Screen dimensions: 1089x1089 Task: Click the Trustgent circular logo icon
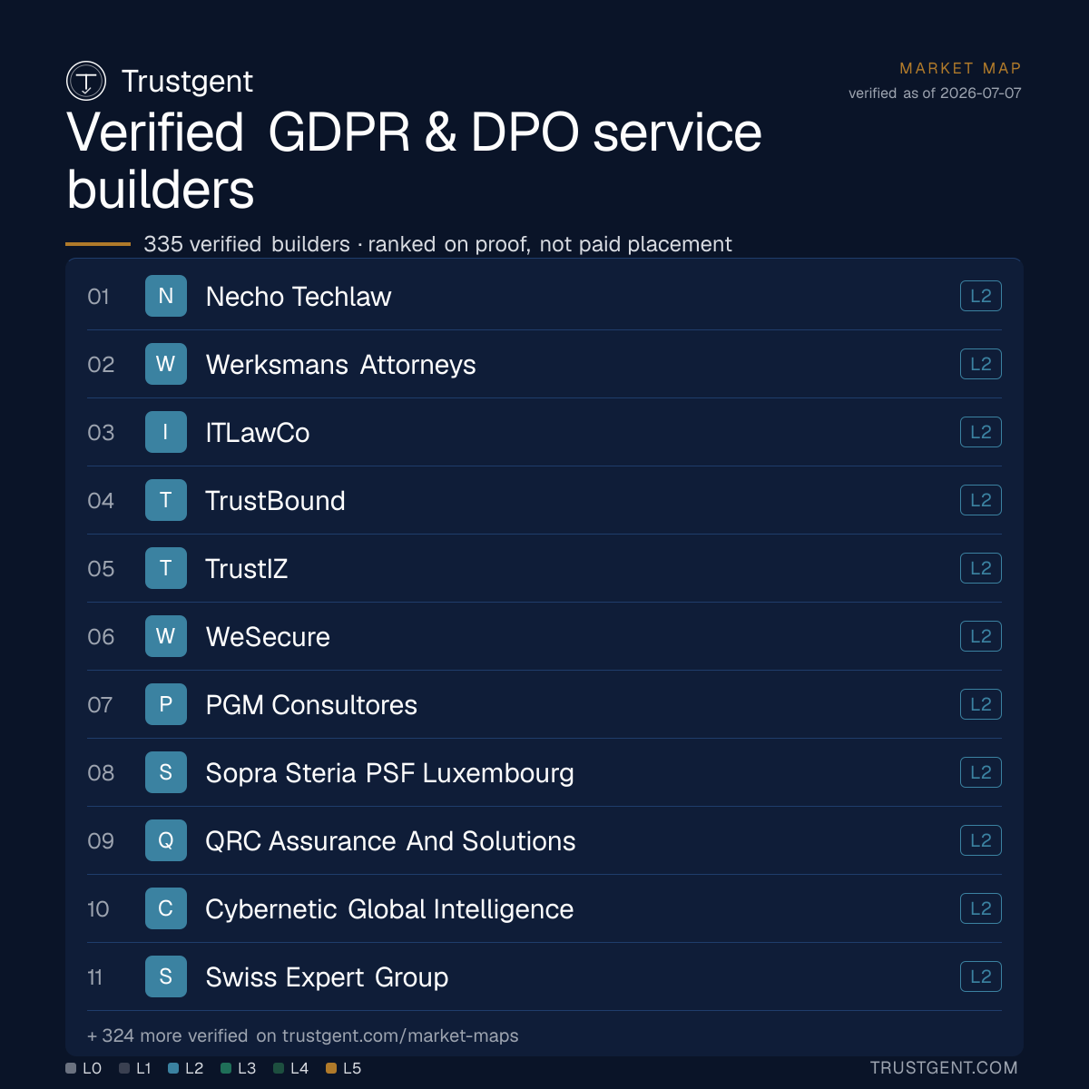click(86, 81)
